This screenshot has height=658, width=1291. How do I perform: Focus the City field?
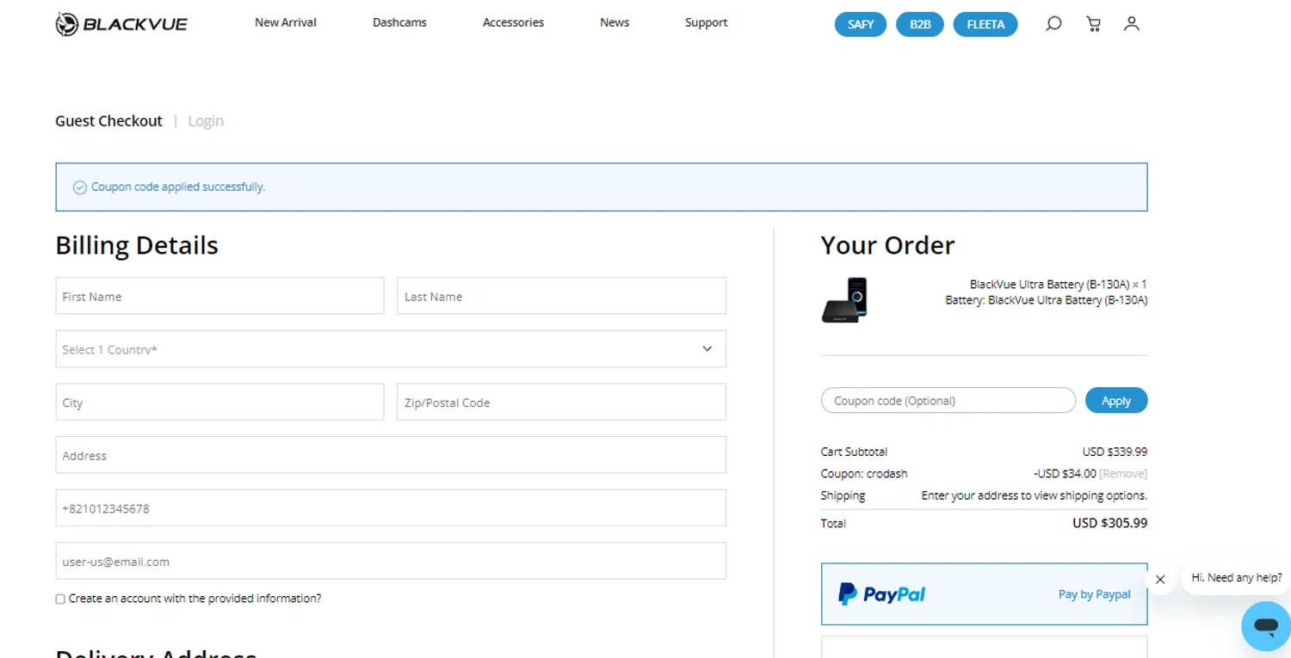click(x=219, y=402)
